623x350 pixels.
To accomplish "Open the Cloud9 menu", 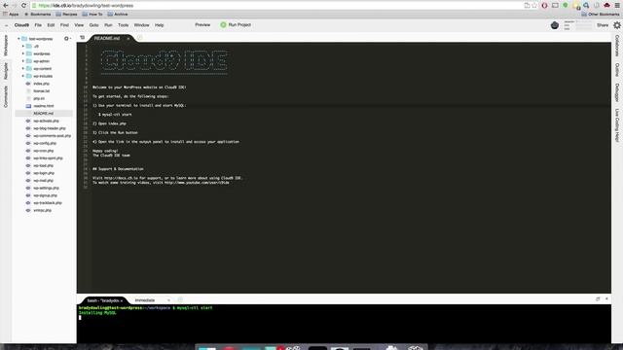I will tap(21, 25).
